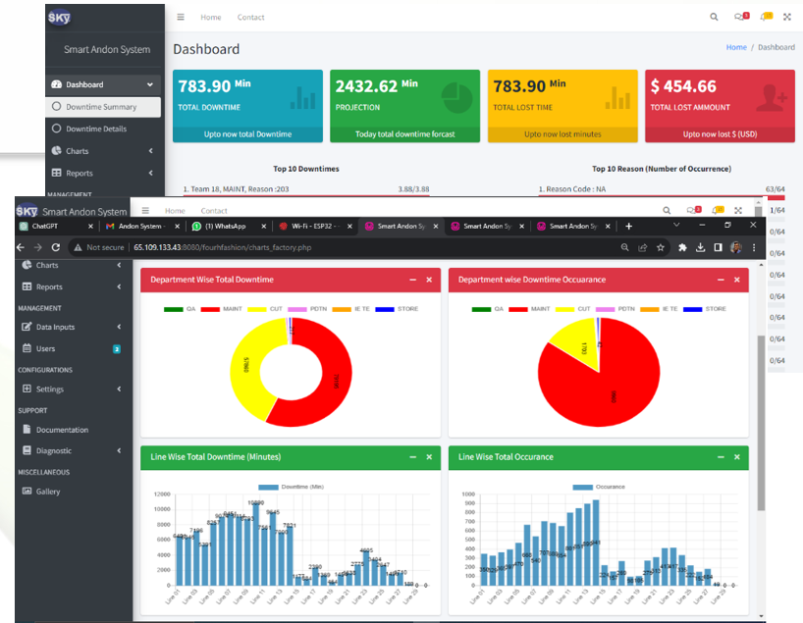Image resolution: width=803 pixels, height=623 pixels.
Task: Toggle MAINT legend in Department Wise Total Downtime
Action: pyautogui.click(x=225, y=309)
